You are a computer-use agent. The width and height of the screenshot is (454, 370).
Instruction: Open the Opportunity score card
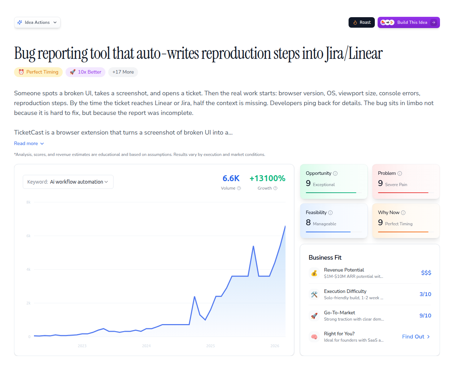(x=334, y=181)
